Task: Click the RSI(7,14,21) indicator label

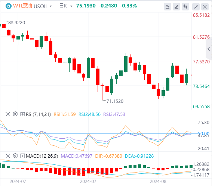Action: pyautogui.click(x=38, y=114)
